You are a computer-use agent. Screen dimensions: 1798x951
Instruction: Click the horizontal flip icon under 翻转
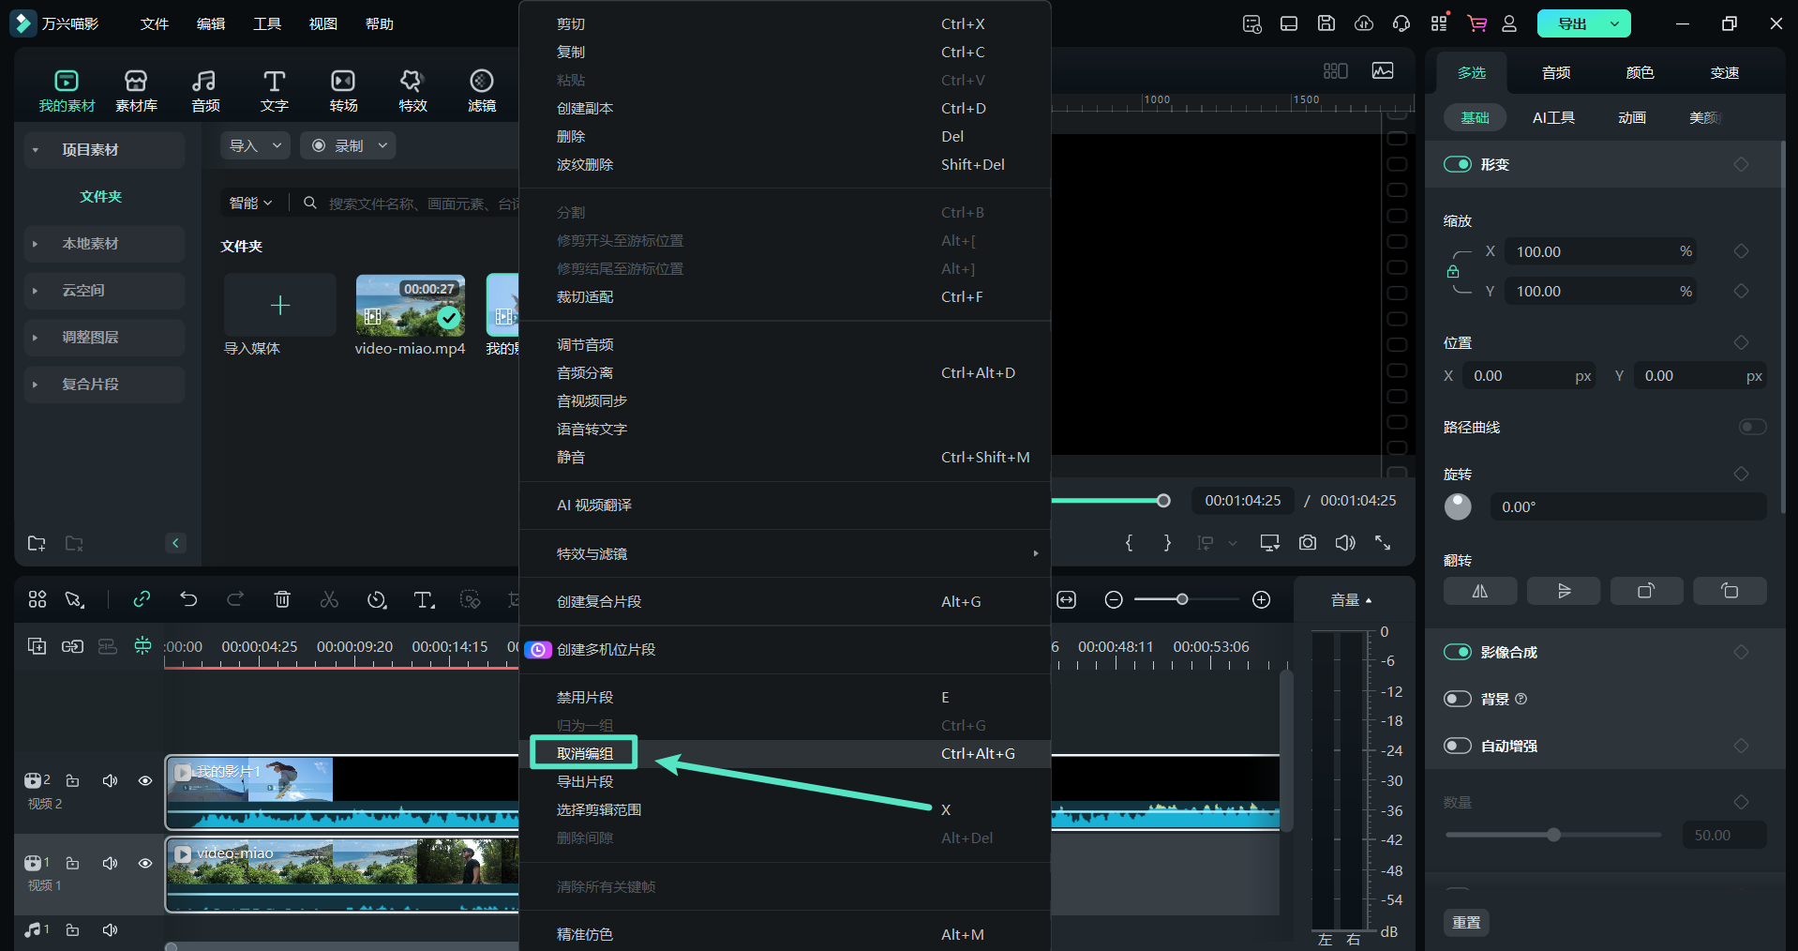pyautogui.click(x=1479, y=591)
